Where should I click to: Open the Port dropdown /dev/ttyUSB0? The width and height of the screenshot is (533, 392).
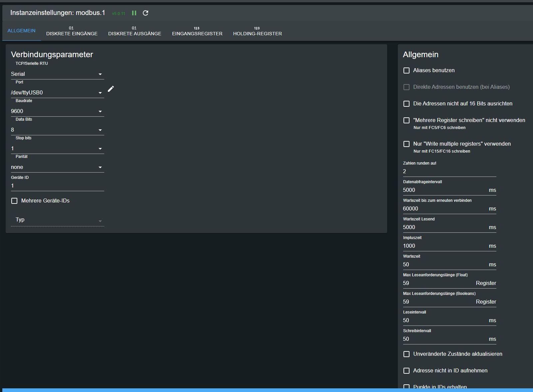click(x=58, y=92)
